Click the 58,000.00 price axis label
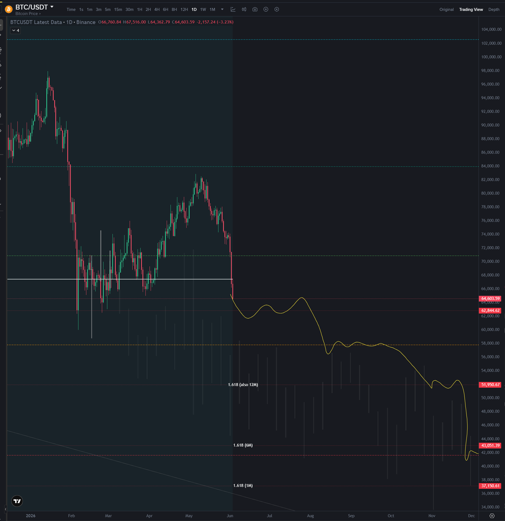The image size is (505, 521). pos(491,343)
